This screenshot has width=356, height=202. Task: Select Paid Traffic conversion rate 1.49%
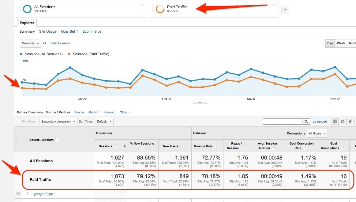coord(308,176)
